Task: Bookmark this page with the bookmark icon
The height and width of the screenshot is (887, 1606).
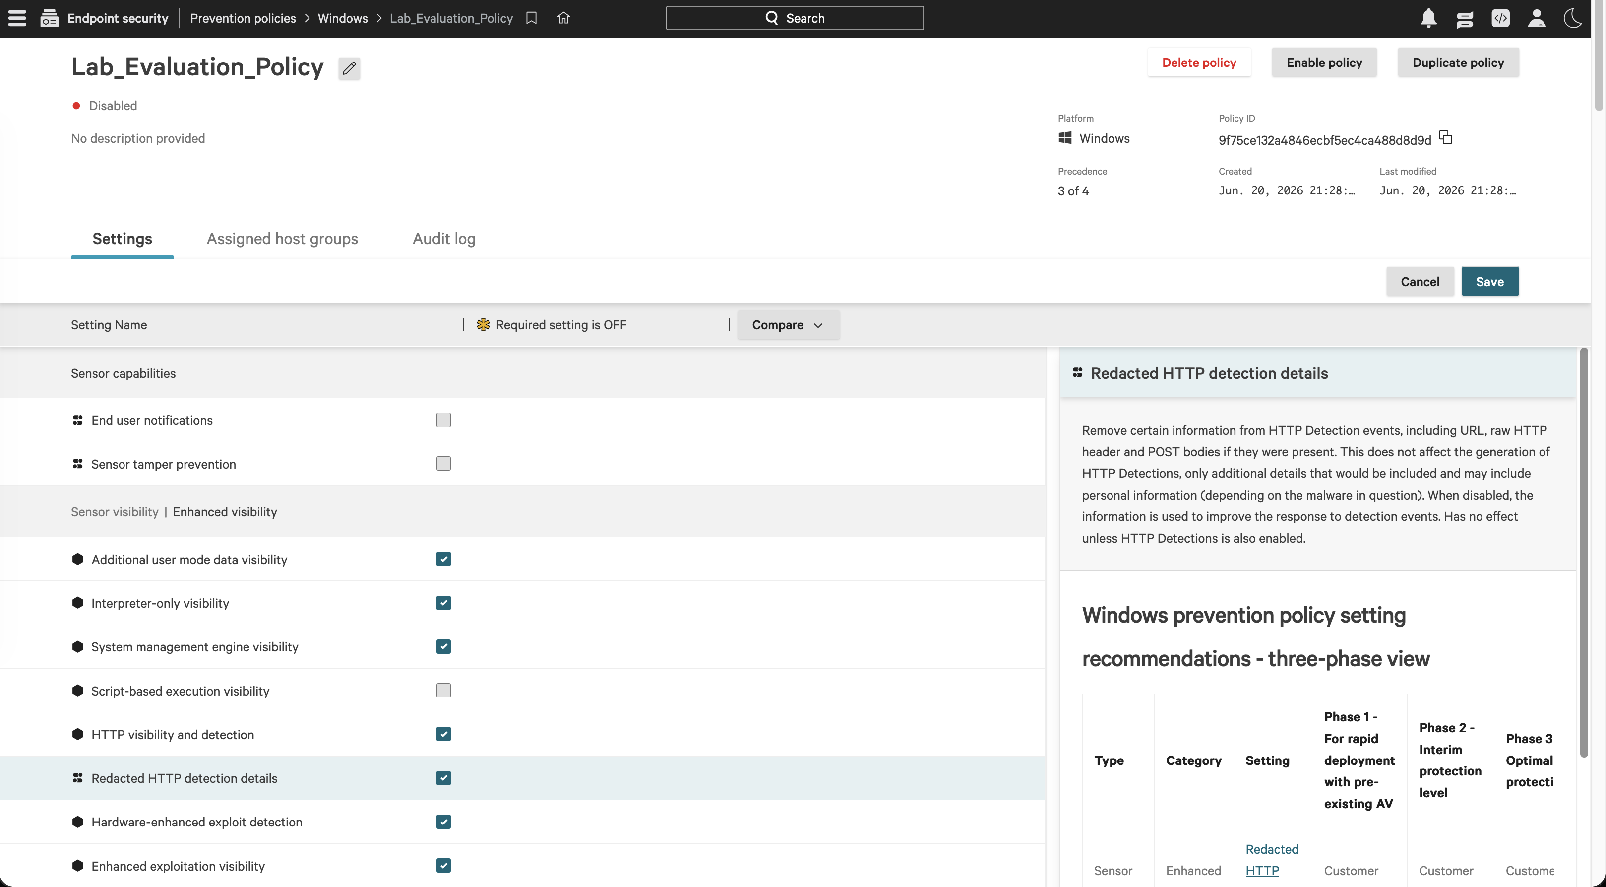Action: (x=531, y=18)
